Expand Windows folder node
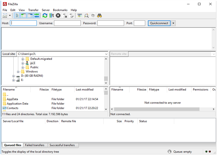 [18, 72]
